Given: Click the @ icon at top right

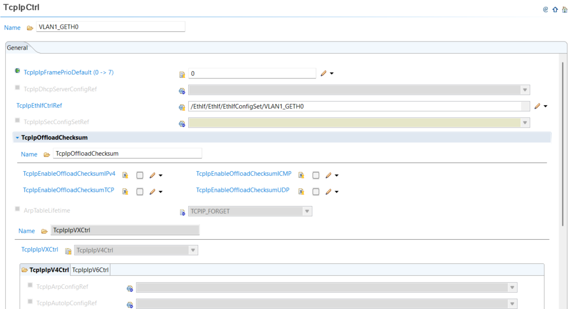Looking at the screenshot, I should pyautogui.click(x=545, y=9).
